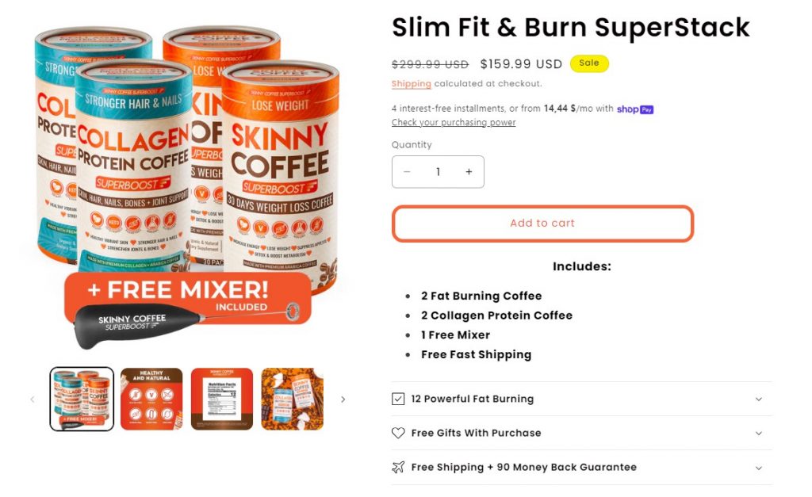812x497 pixels.
Task: Expand Free Shipping + 90 Money Back Guarantee
Action: pyautogui.click(x=581, y=468)
